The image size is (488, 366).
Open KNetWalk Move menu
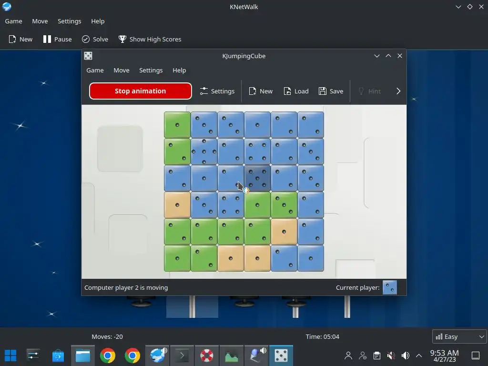[40, 21]
